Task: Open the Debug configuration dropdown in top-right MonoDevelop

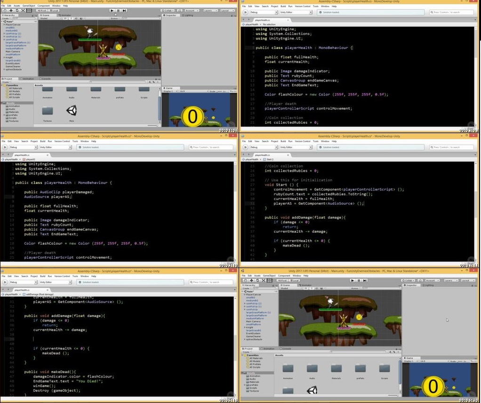Action: 264,12
